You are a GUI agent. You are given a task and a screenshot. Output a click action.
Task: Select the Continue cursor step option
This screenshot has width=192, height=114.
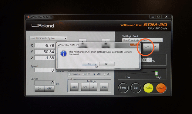tap(74, 74)
